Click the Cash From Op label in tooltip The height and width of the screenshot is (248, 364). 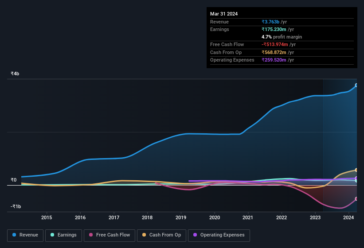[226, 52]
